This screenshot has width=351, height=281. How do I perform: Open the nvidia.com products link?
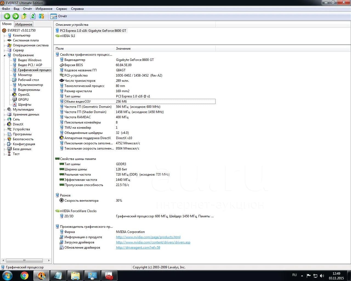click(x=148, y=237)
